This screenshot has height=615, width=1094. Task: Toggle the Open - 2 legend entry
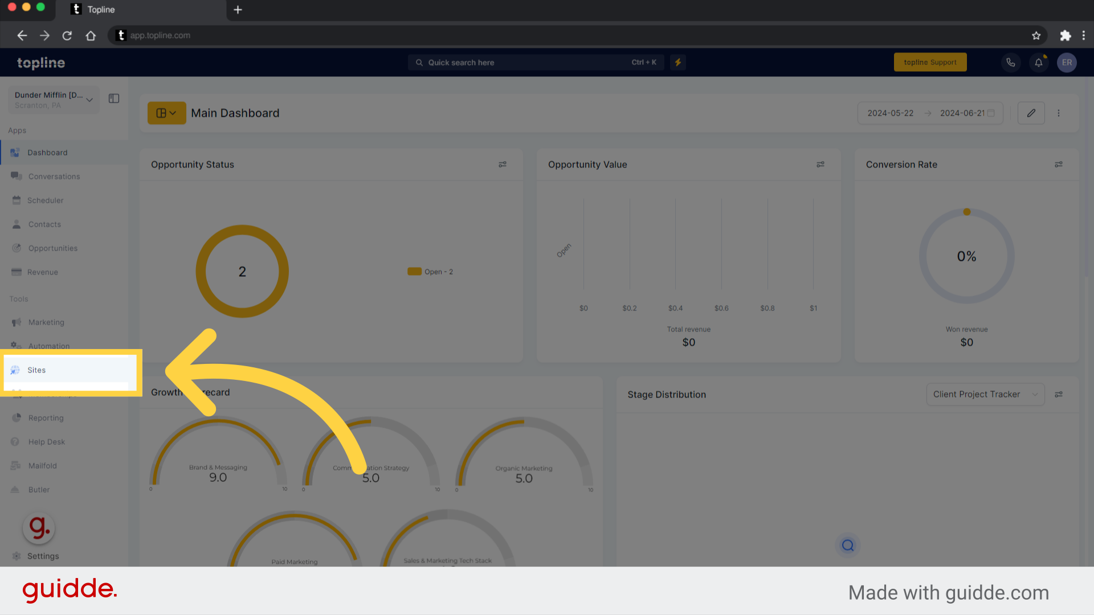(430, 272)
